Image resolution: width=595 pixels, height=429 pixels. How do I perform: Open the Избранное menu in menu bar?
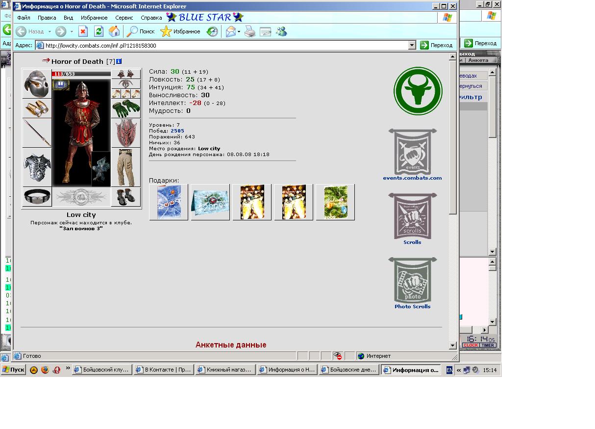[x=94, y=18]
